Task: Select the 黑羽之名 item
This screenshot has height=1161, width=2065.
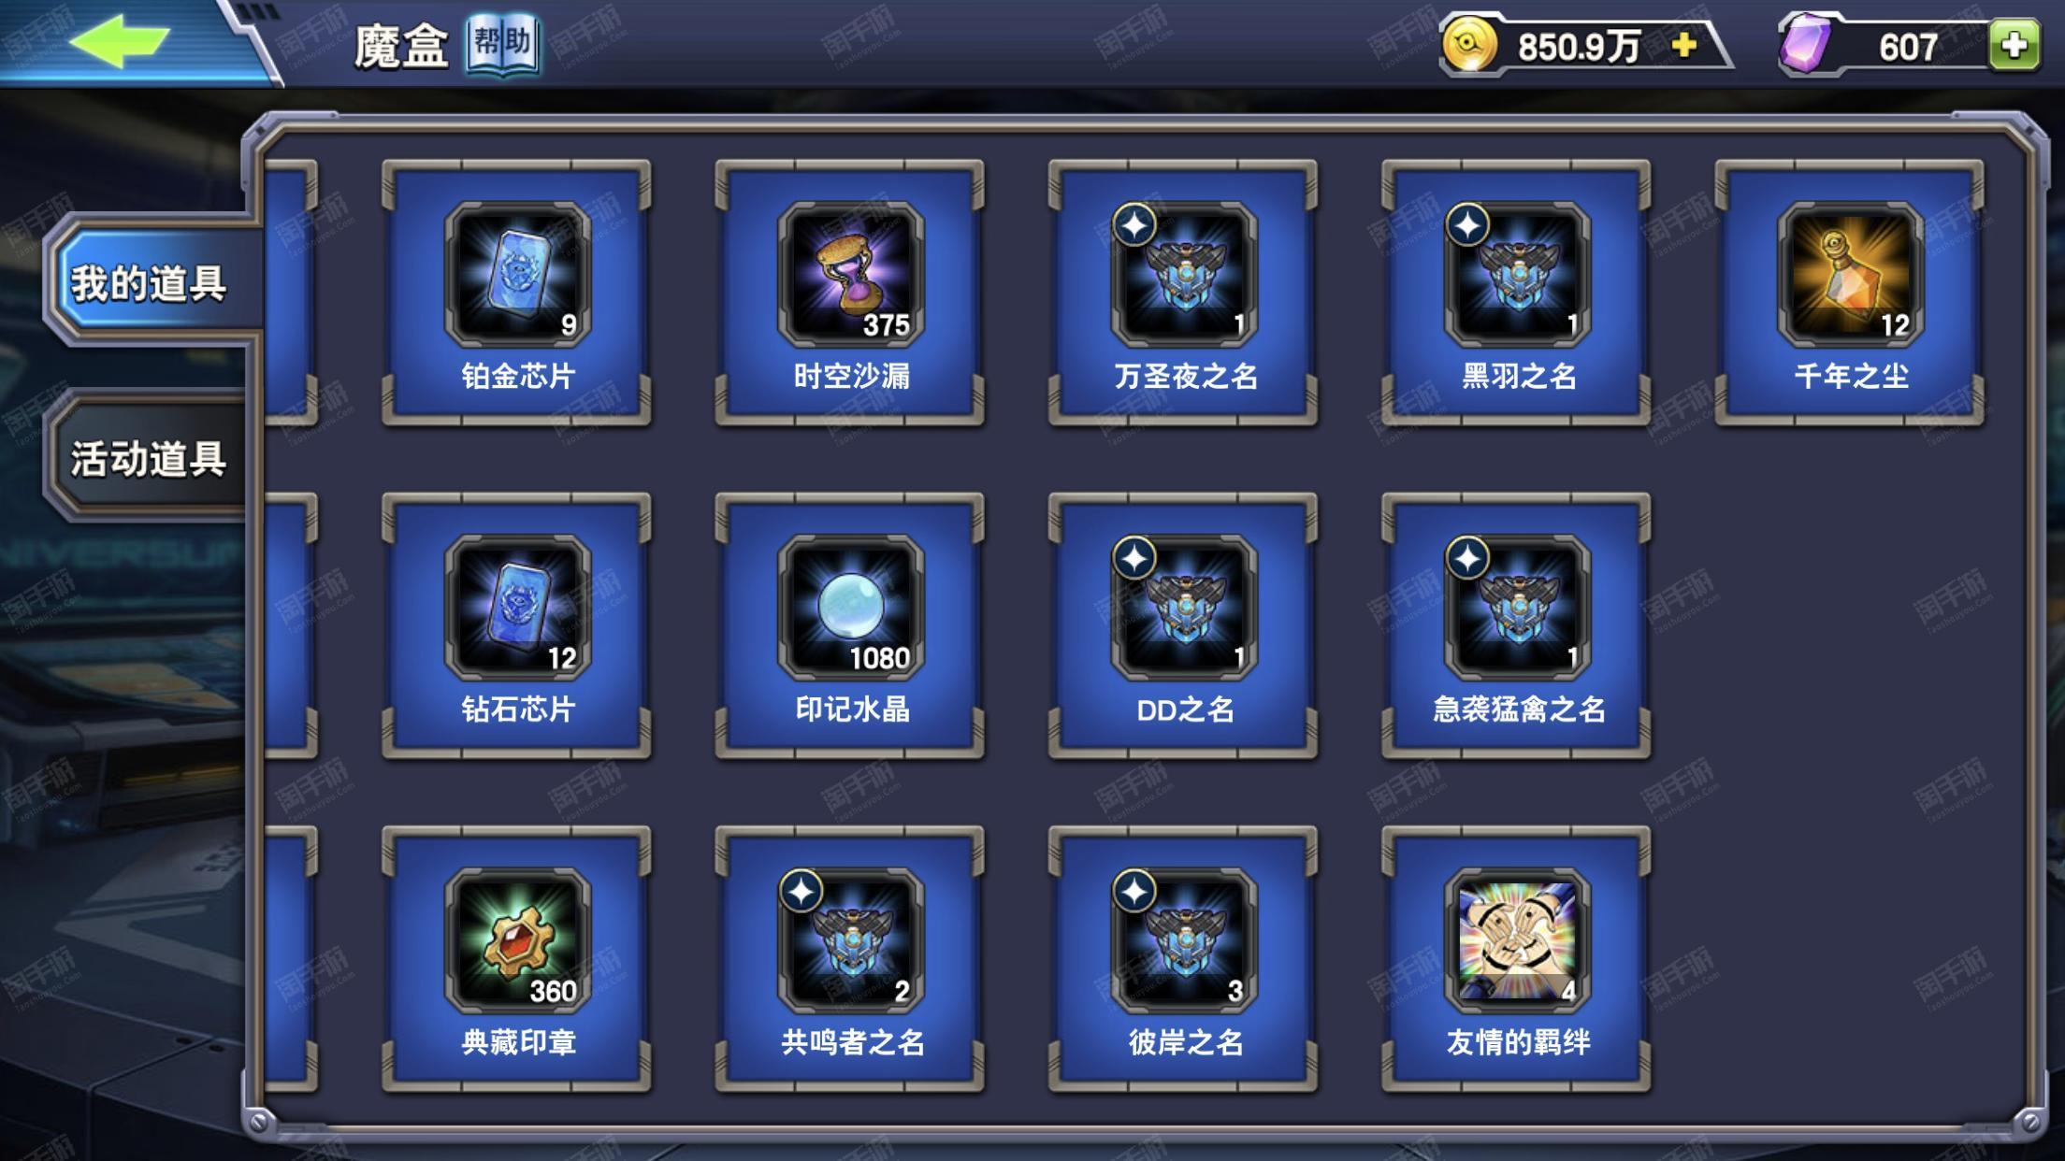Action: coord(1516,293)
